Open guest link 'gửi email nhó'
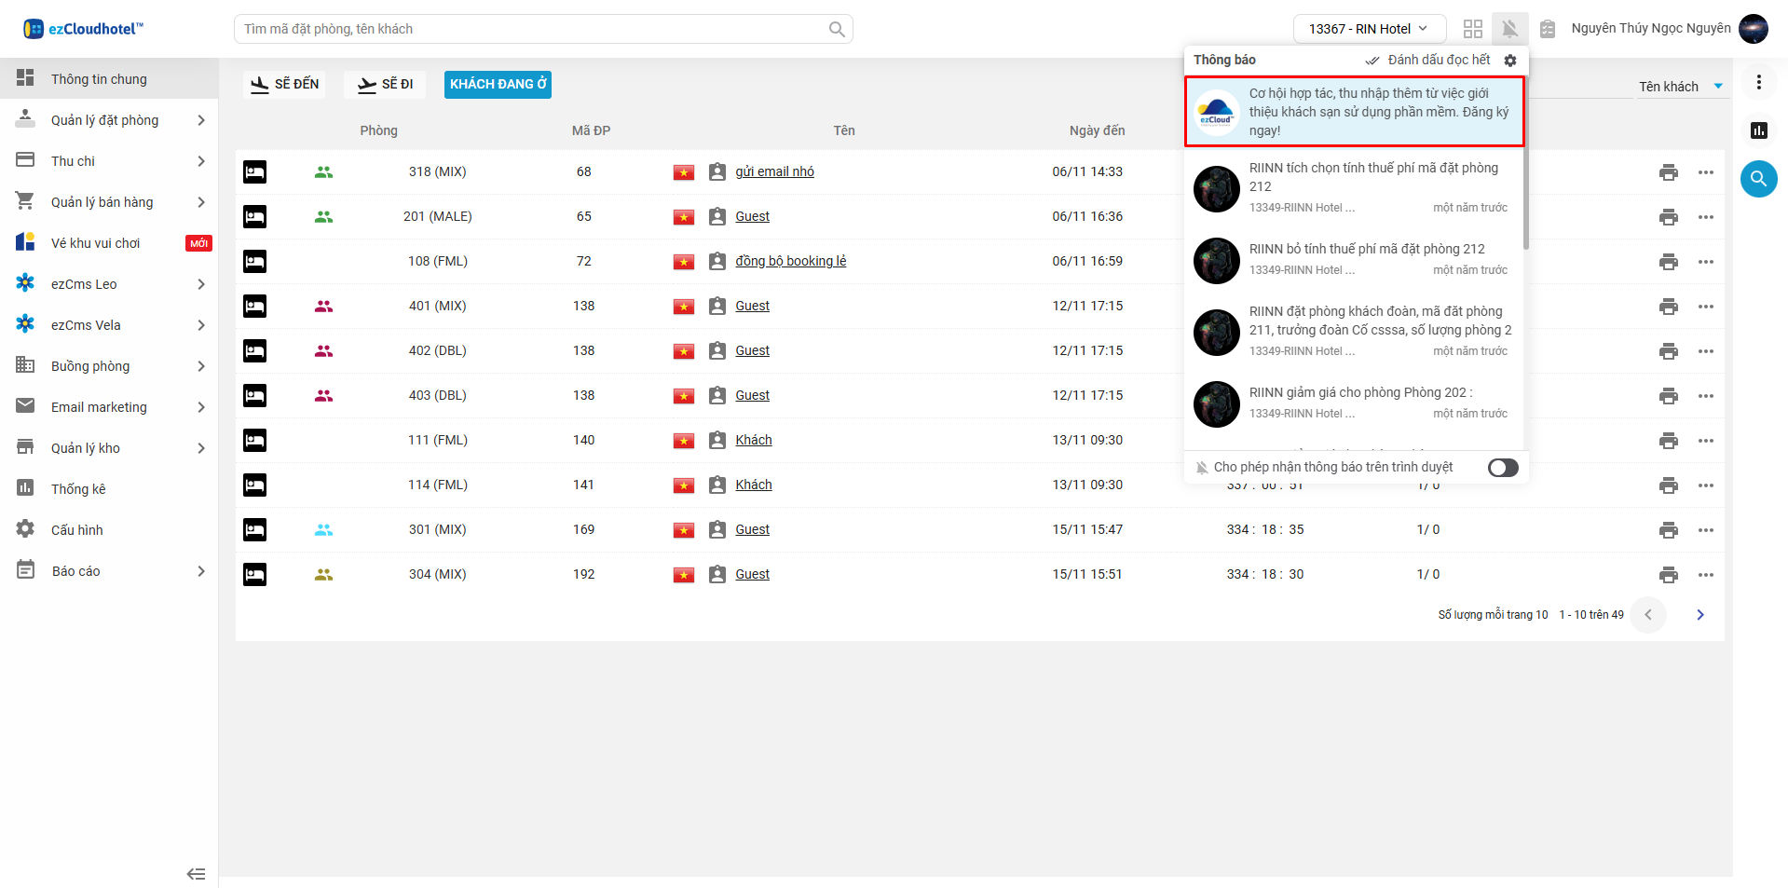This screenshot has height=888, width=1788. 774,172
